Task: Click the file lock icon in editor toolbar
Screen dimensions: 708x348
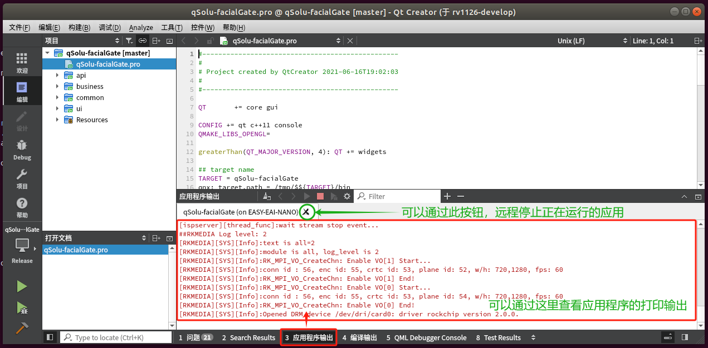Action: coord(210,41)
